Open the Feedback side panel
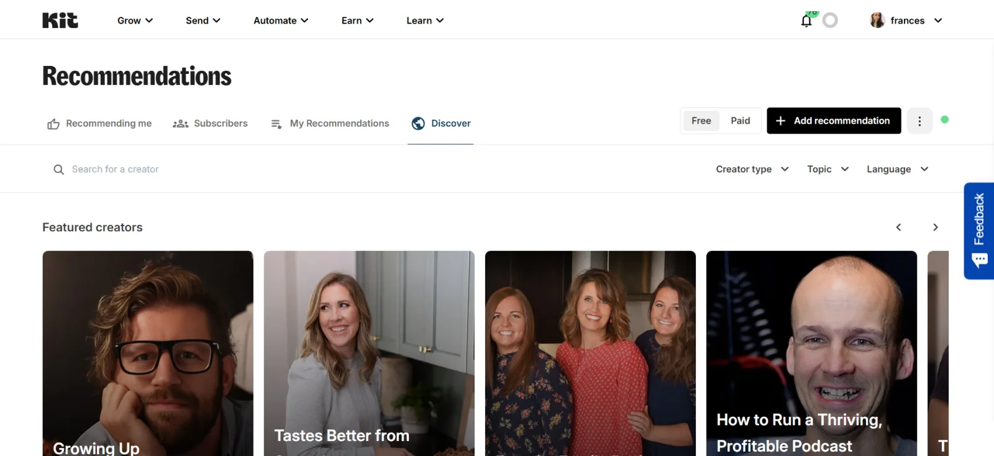994x456 pixels. pos(979,230)
